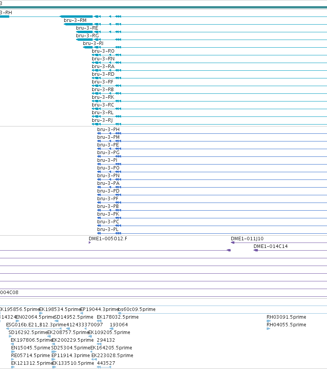The width and height of the screenshot is (327, 369).
Task: Select the DME1-005O12.F clone label
Action: tap(108, 239)
